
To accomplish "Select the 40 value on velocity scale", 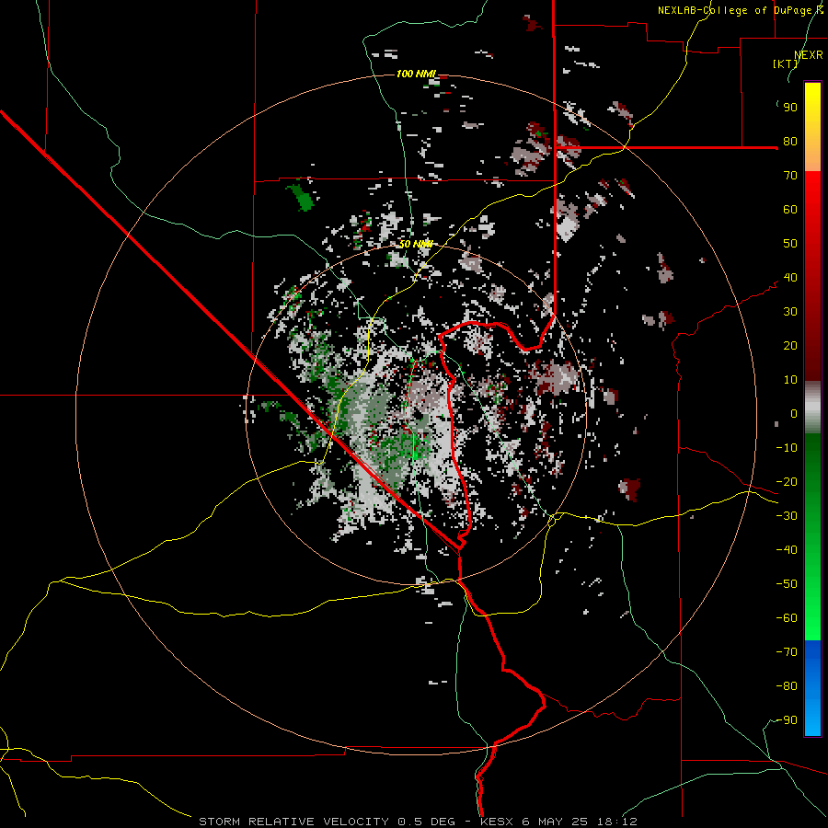I will (790, 278).
